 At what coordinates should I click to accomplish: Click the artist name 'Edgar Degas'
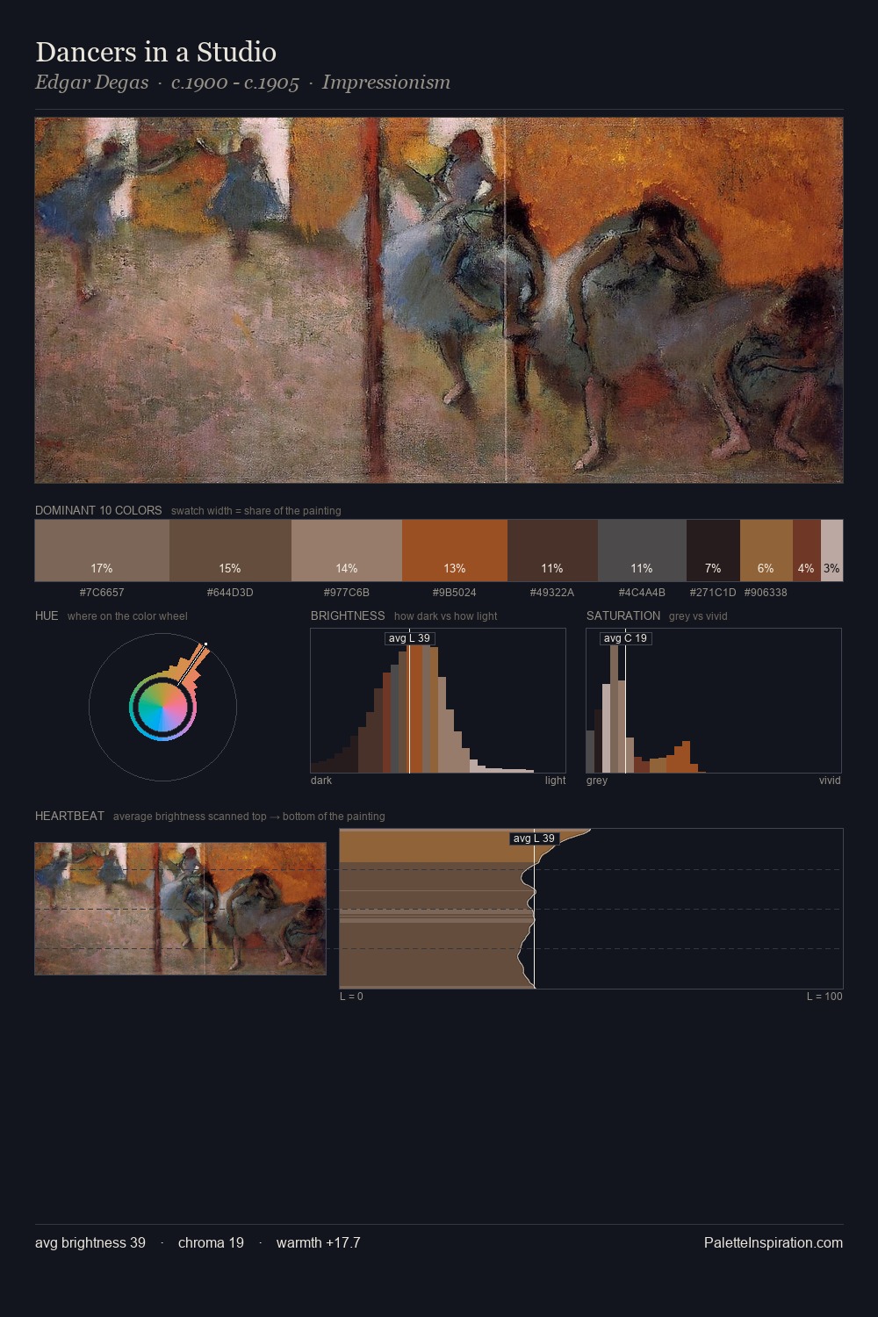[x=92, y=83]
